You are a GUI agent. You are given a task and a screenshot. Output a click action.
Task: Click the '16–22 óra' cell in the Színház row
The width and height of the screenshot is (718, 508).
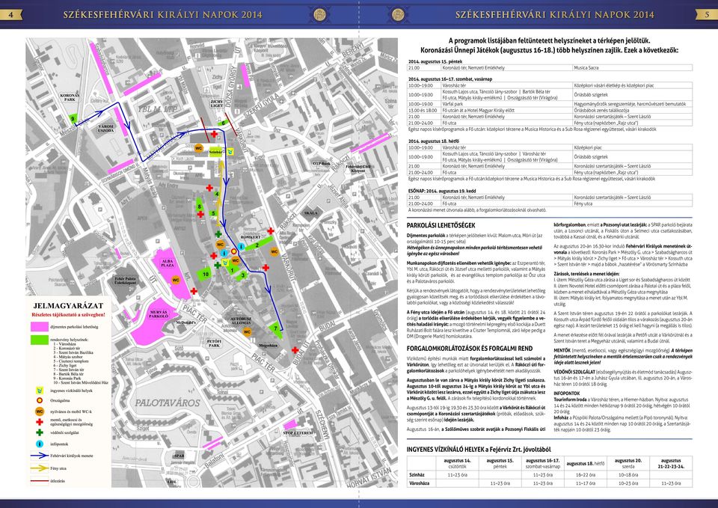click(x=585, y=475)
